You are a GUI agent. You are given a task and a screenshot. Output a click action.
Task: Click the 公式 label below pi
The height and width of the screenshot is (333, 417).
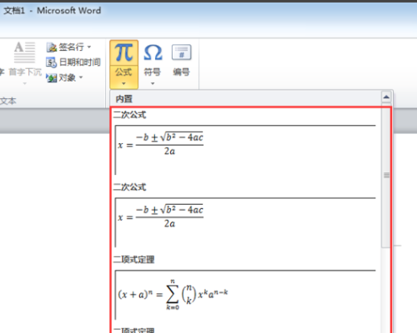click(x=123, y=72)
